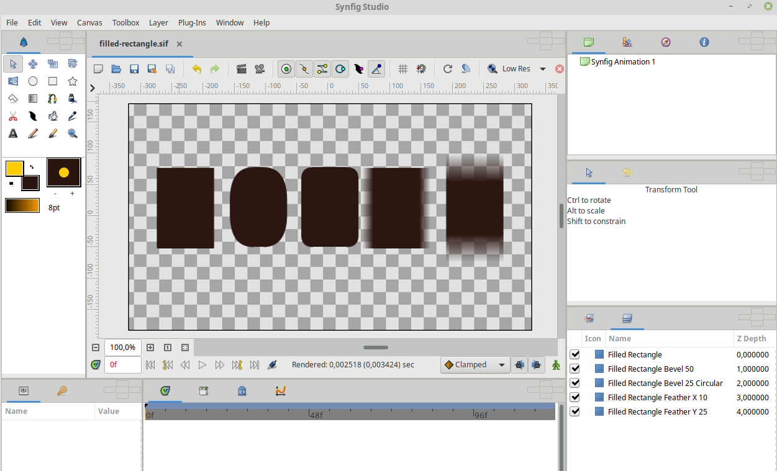This screenshot has height=471, width=777.
Task: Play the animation
Action: (202, 365)
